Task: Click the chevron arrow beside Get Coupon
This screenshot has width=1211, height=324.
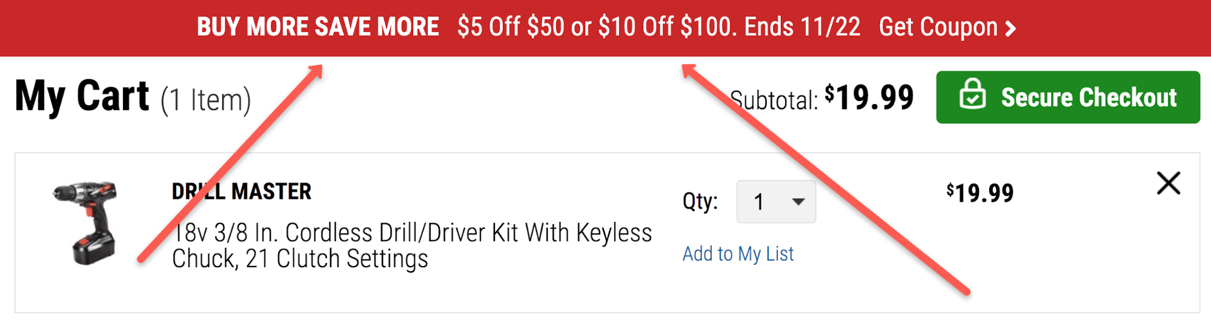Action: tap(1010, 28)
